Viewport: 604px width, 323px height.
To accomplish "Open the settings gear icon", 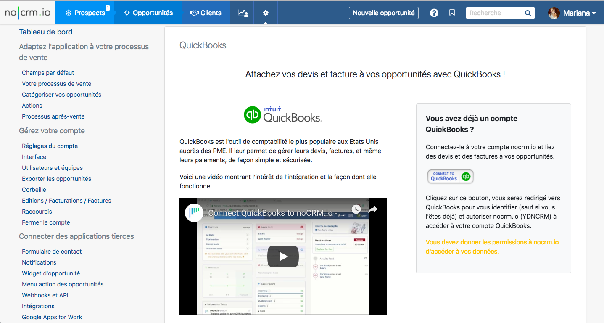I will [266, 13].
